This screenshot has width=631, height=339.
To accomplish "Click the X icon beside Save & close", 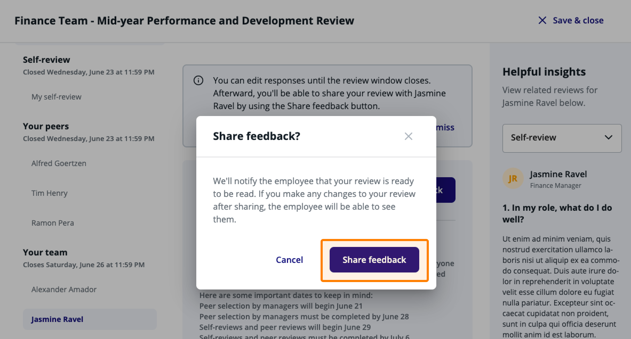I will point(542,20).
